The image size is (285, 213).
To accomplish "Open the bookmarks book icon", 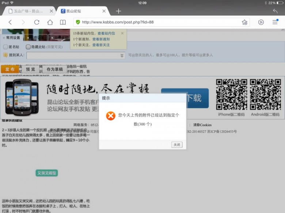I will tap(63, 22).
